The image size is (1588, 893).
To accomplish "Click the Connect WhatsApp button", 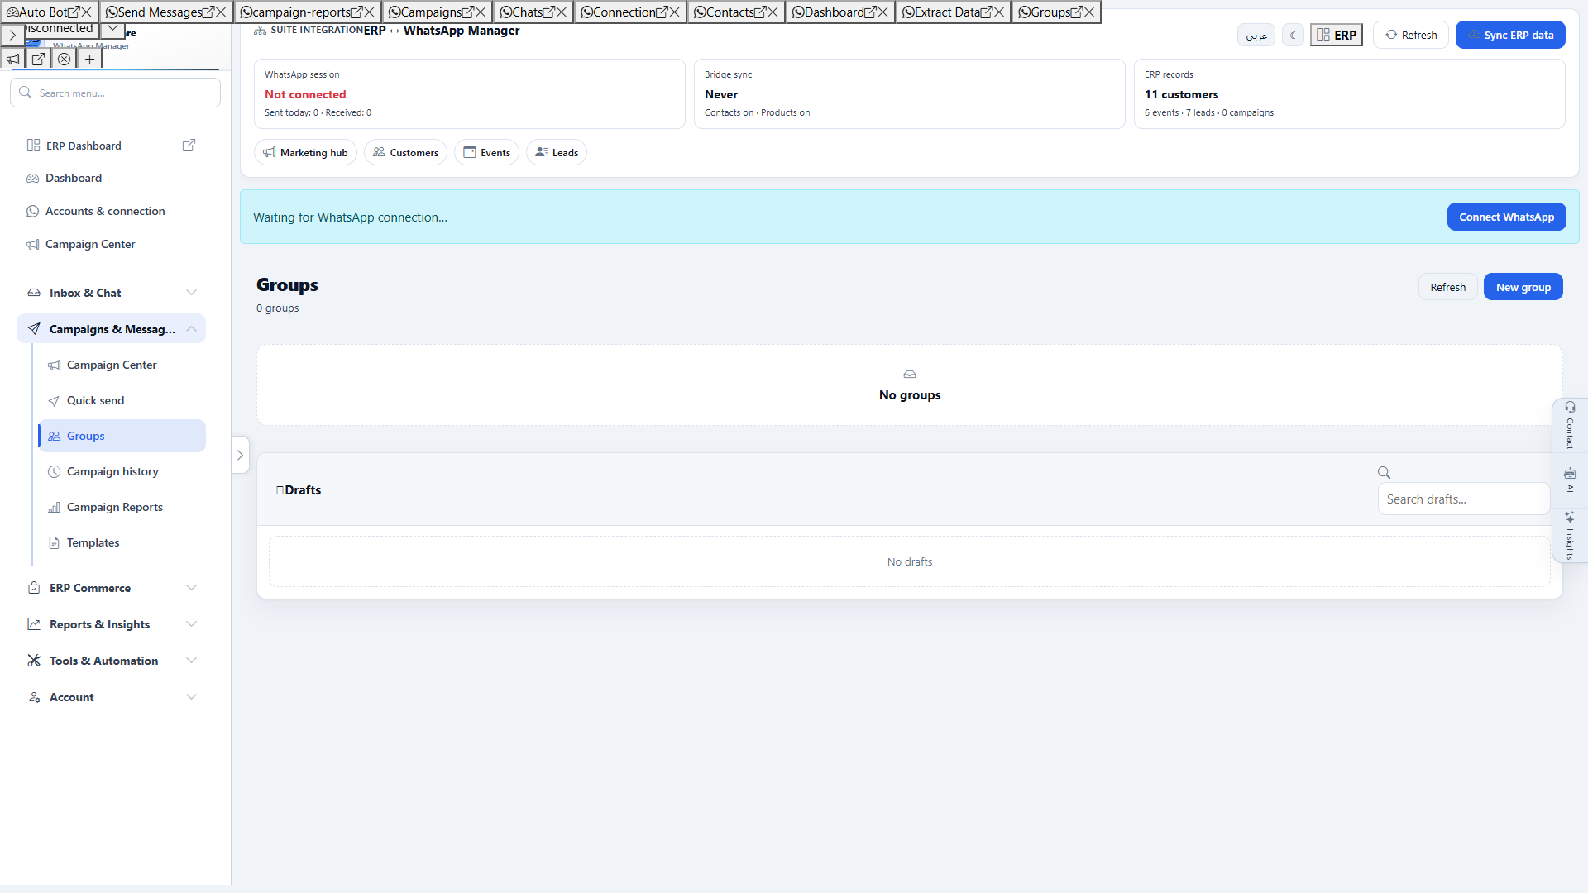I will [x=1506, y=217].
